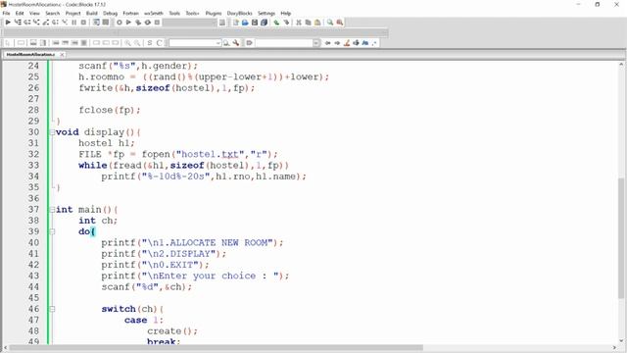Click the search magnifier beside the combo box
Image resolution: width=627 pixels, height=353 pixels.
tap(226, 43)
